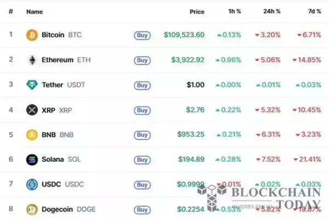Sort the table by Price column header
The image size is (329, 220).
pyautogui.click(x=197, y=11)
